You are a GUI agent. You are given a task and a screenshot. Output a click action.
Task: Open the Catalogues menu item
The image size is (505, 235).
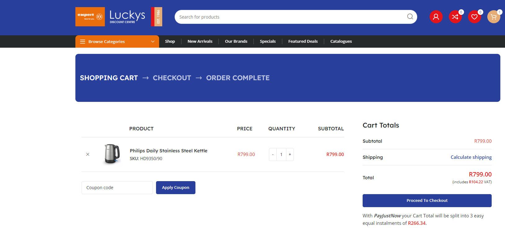[x=341, y=41]
